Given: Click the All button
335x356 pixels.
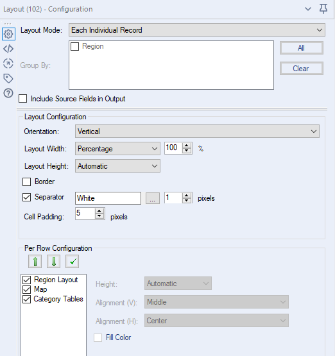Looking at the screenshot, I should click(302, 48).
